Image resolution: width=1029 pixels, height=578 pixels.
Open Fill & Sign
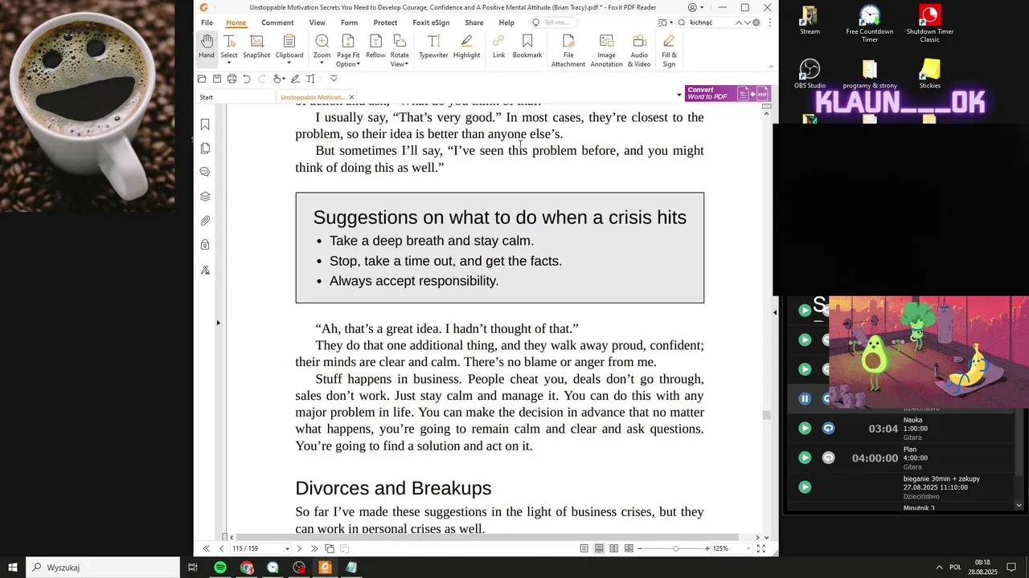669,51
